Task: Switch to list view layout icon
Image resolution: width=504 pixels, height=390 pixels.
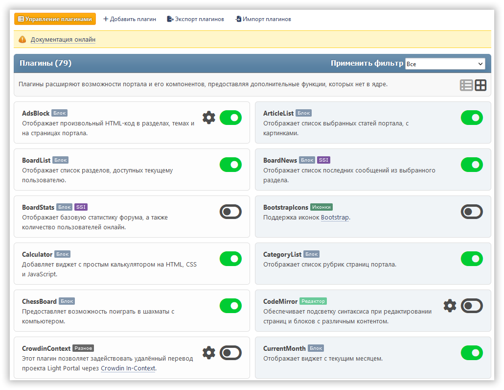Action: [x=466, y=85]
